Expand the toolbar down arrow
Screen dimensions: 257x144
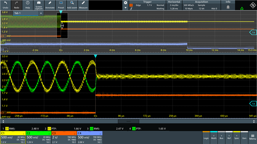[x=126, y=8]
